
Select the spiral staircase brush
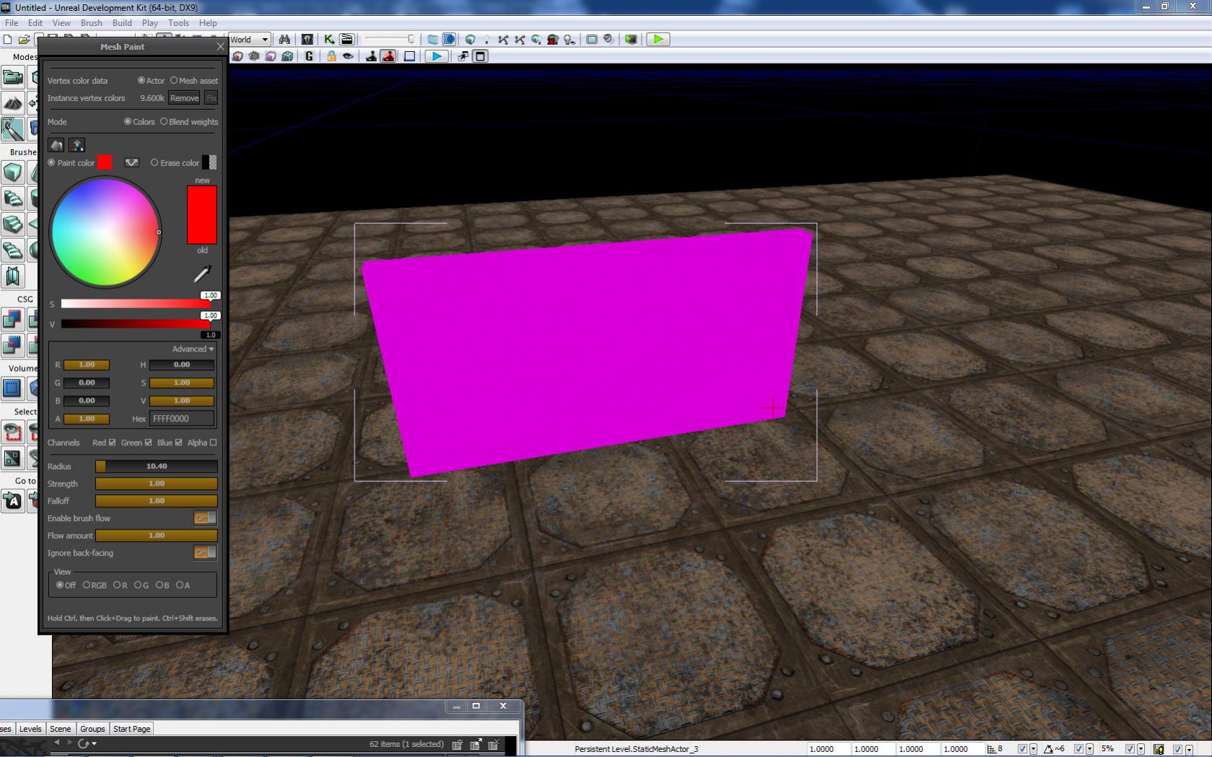point(12,250)
